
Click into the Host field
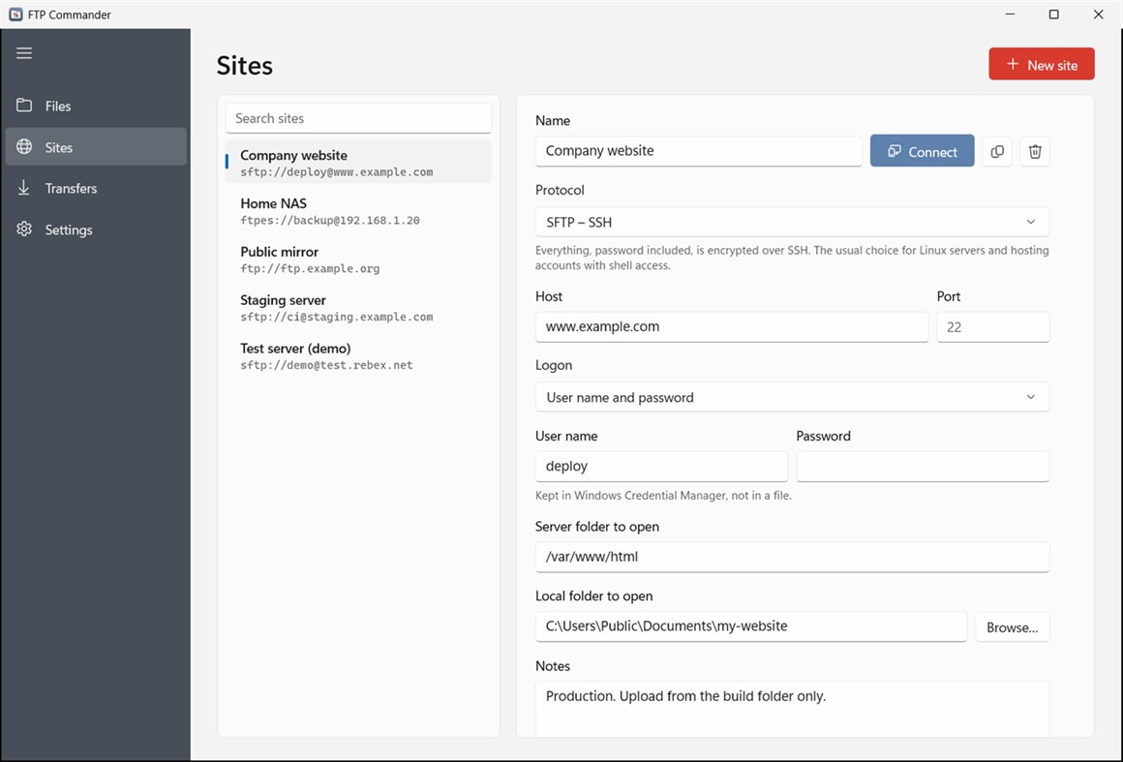[x=732, y=326]
